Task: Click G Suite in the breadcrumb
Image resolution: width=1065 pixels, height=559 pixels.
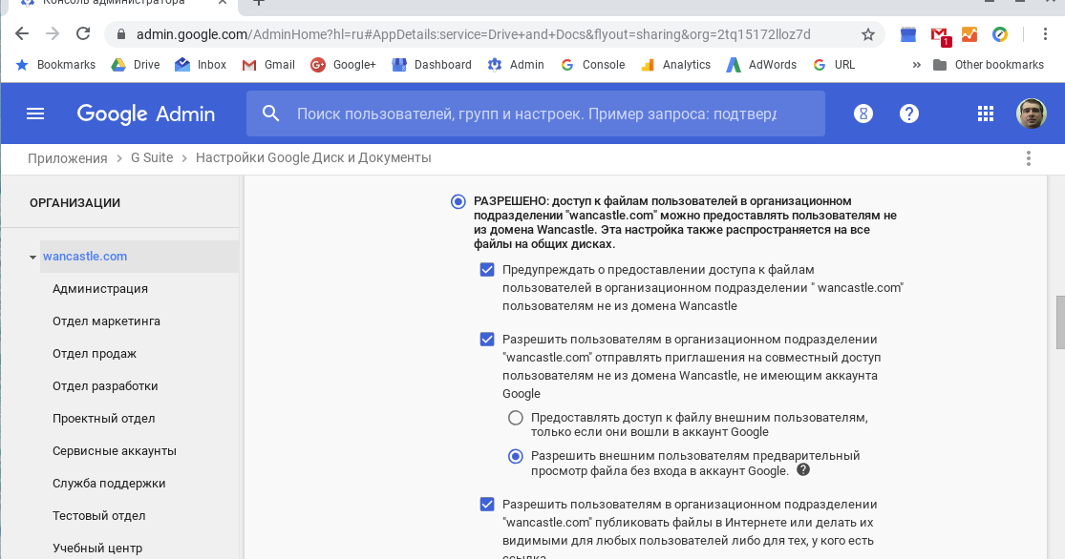Action: click(152, 157)
